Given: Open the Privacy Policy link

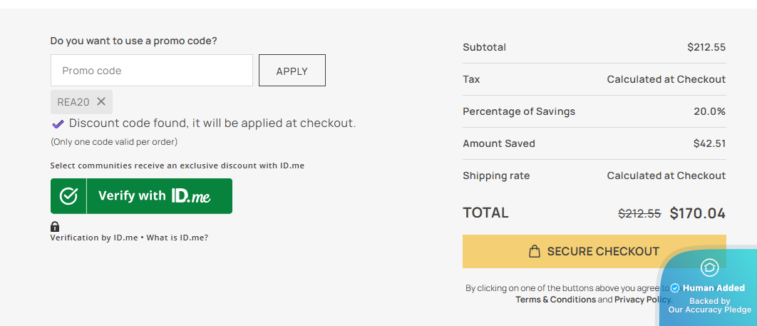Looking at the screenshot, I should coord(642,300).
